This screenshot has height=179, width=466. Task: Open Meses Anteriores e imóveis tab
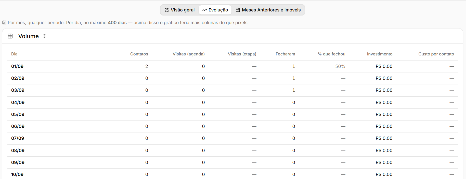coord(268,10)
